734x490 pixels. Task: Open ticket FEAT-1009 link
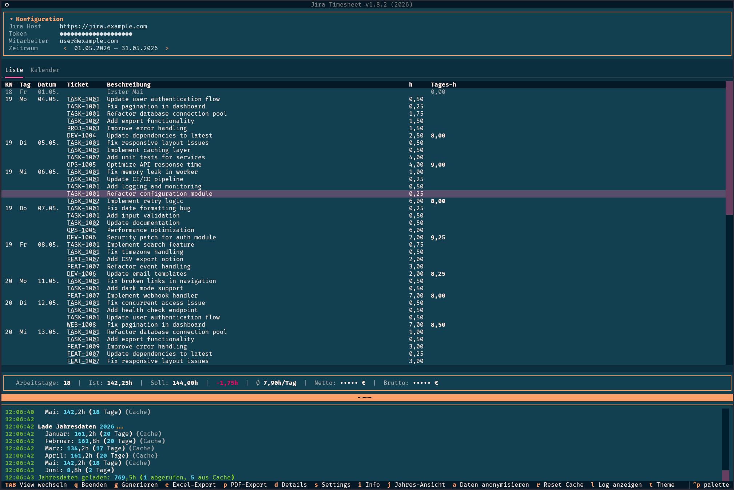[x=83, y=346]
